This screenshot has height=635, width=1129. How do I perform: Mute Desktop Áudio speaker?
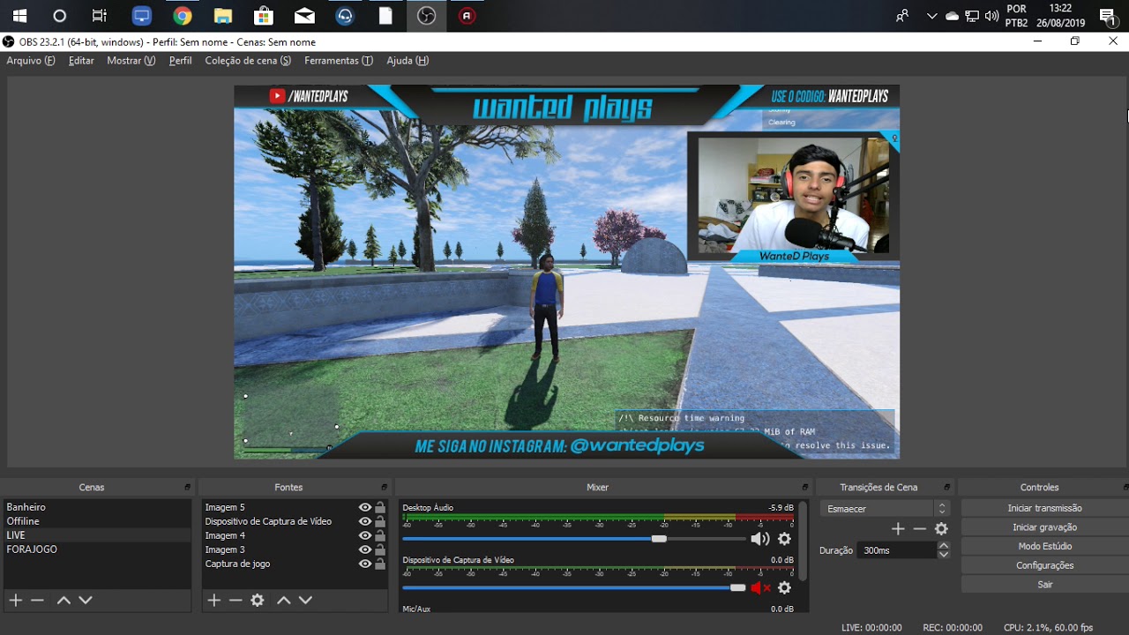pos(759,539)
